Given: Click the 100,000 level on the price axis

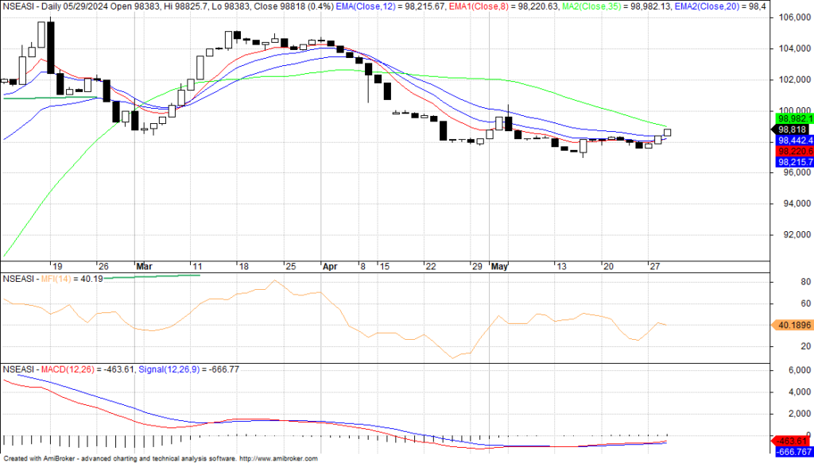Looking at the screenshot, I should [x=790, y=110].
